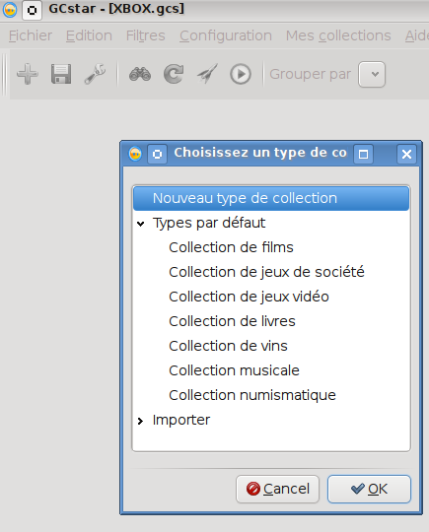Pick Collection numismatique from the list

pyautogui.click(x=252, y=395)
